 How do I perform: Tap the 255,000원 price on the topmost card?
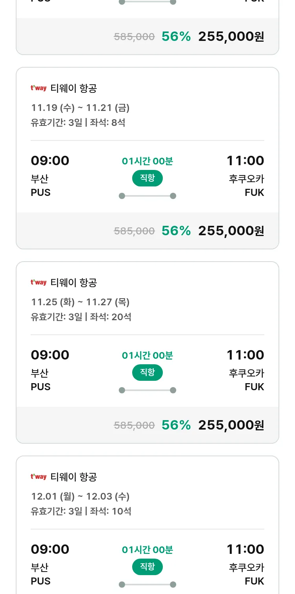pyautogui.click(x=231, y=37)
